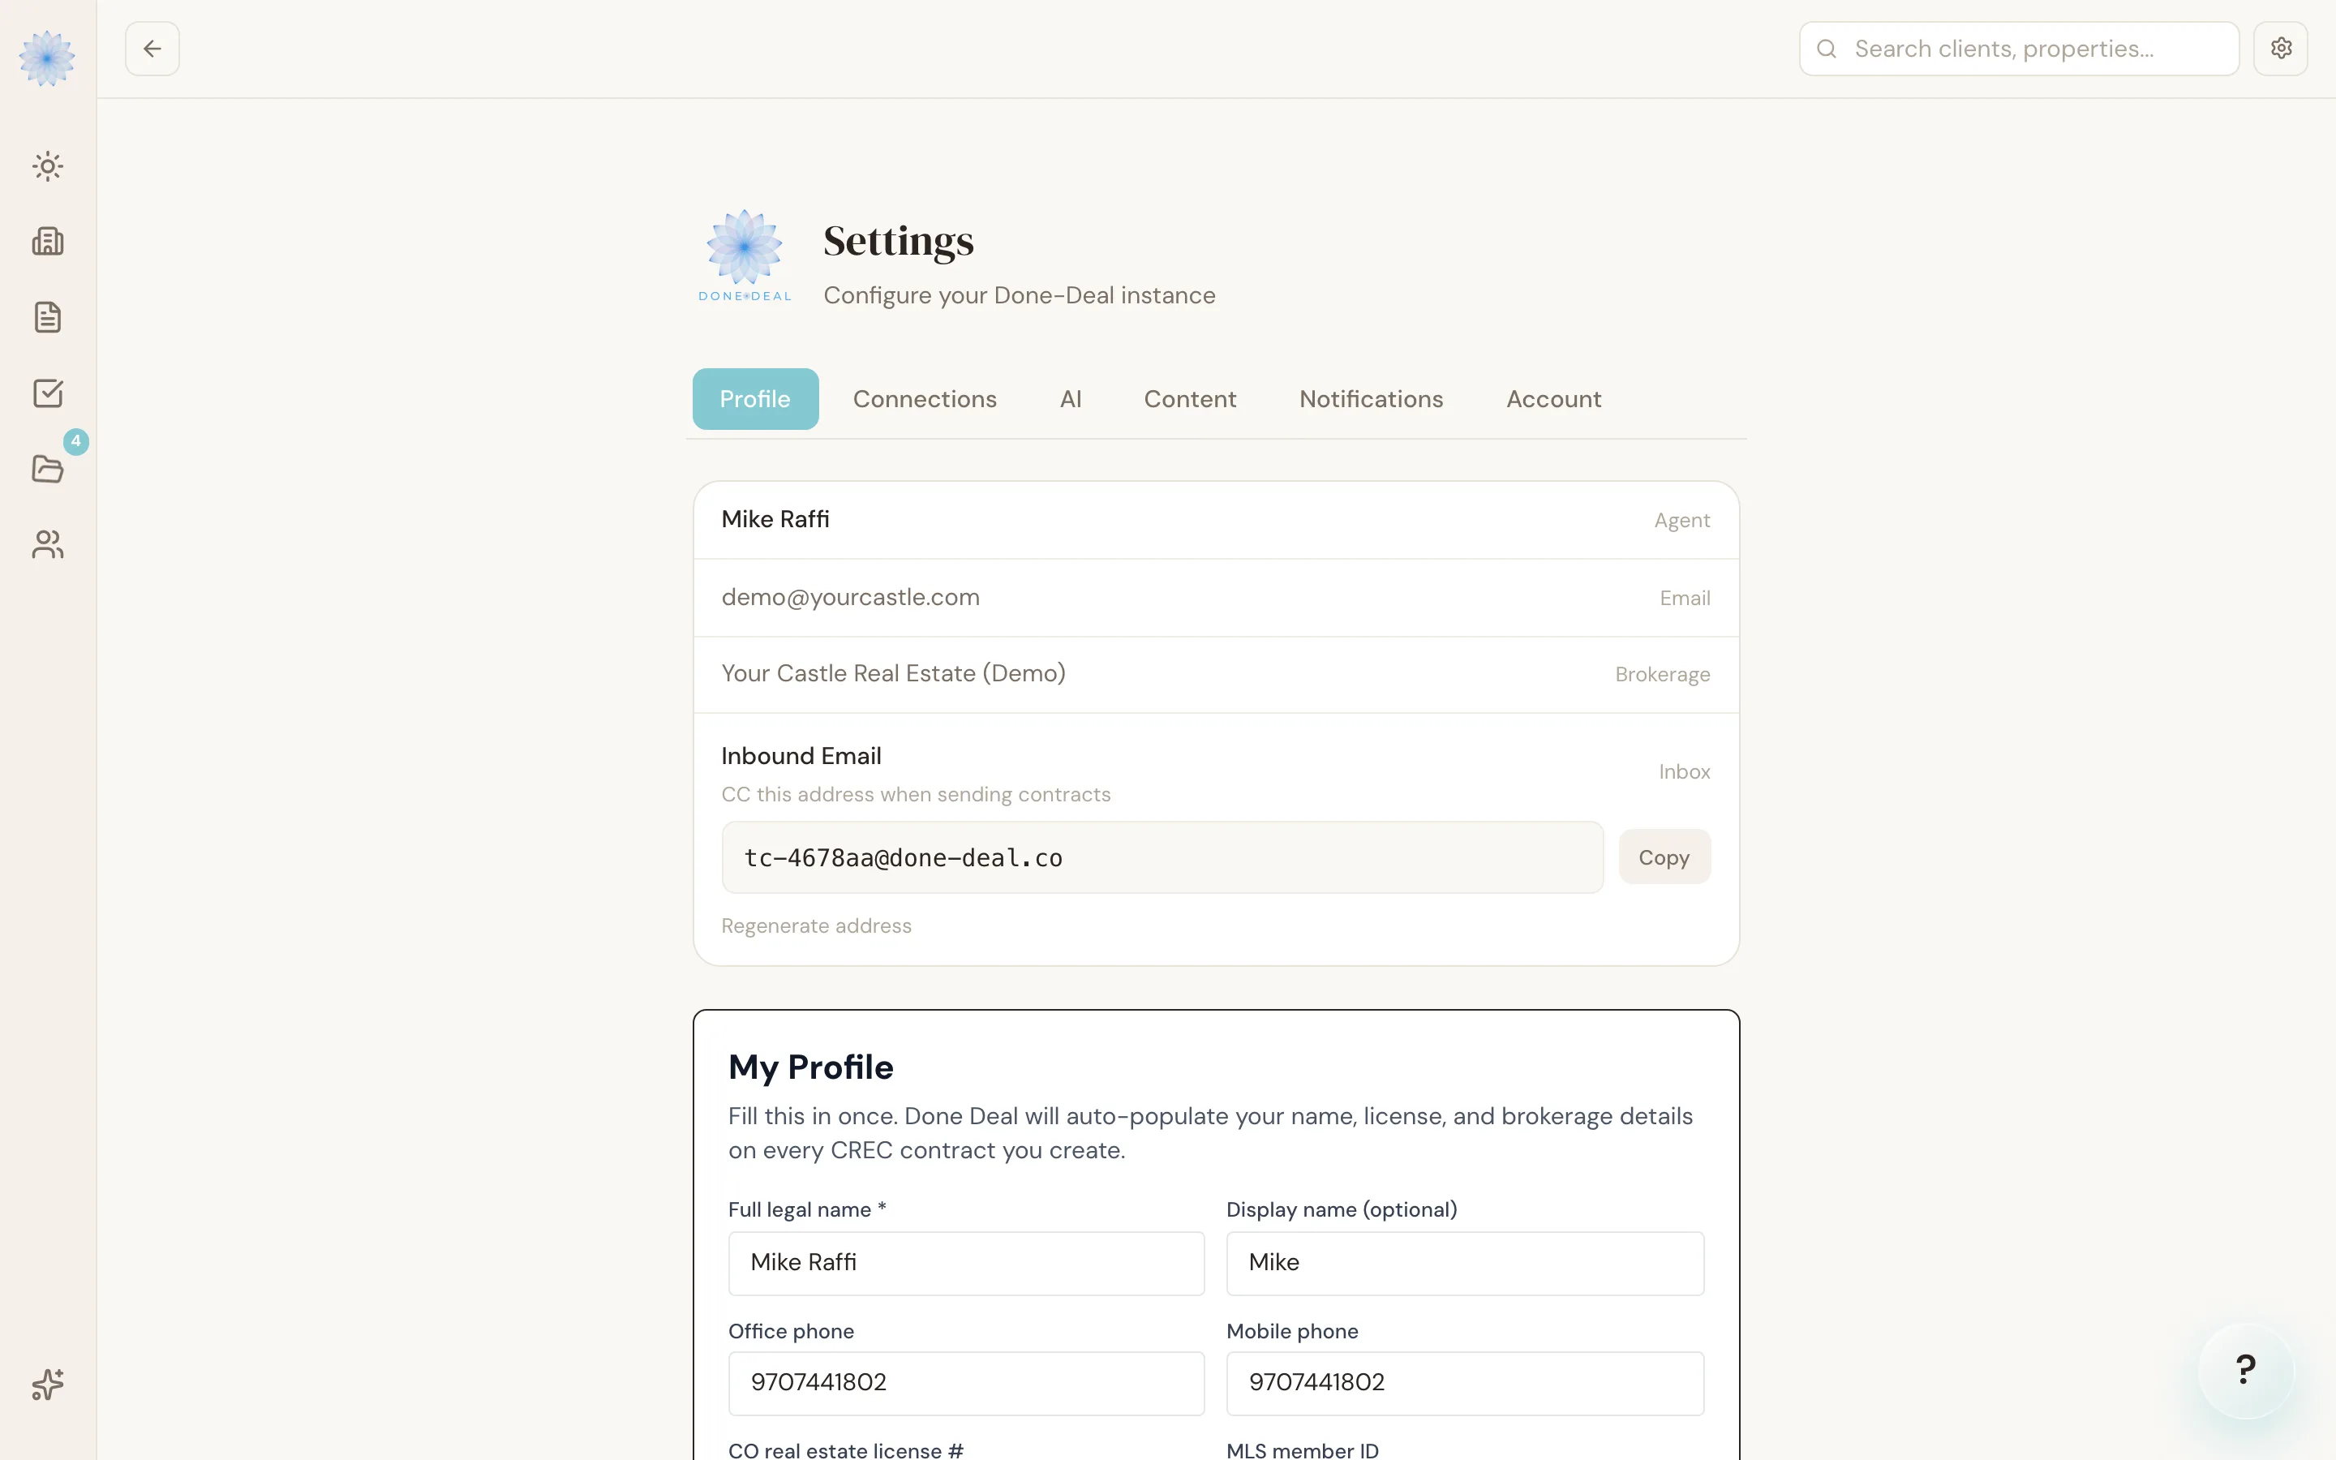Copy the inbound email address
The height and width of the screenshot is (1460, 2336).
[x=1664, y=857]
